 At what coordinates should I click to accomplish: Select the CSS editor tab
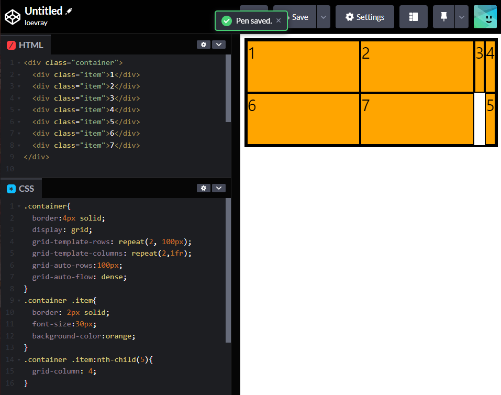(x=21, y=189)
